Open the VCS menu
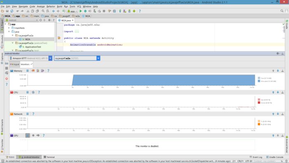The height and width of the screenshot is (163, 289). click(x=79, y=7)
